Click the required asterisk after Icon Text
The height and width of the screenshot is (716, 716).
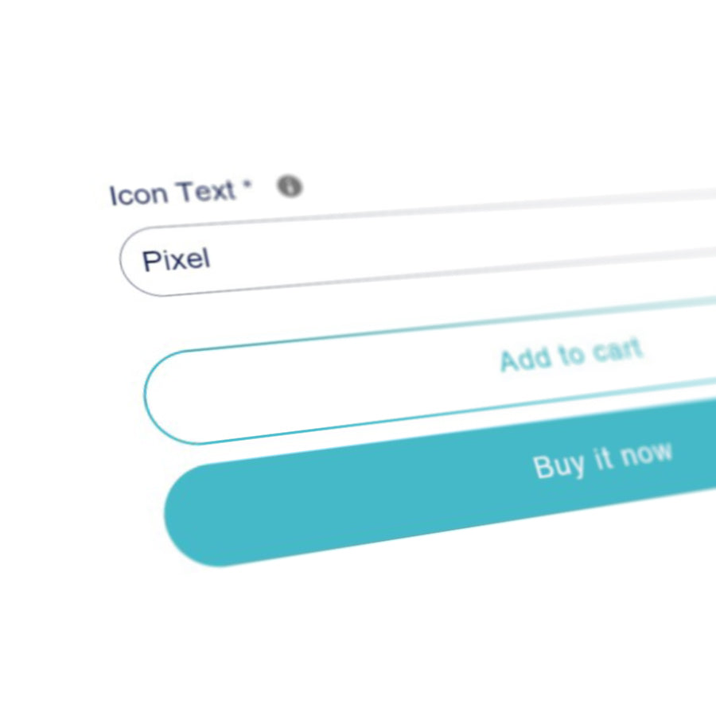(x=248, y=186)
